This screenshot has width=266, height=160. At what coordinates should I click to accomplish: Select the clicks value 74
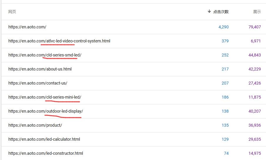[226, 153]
